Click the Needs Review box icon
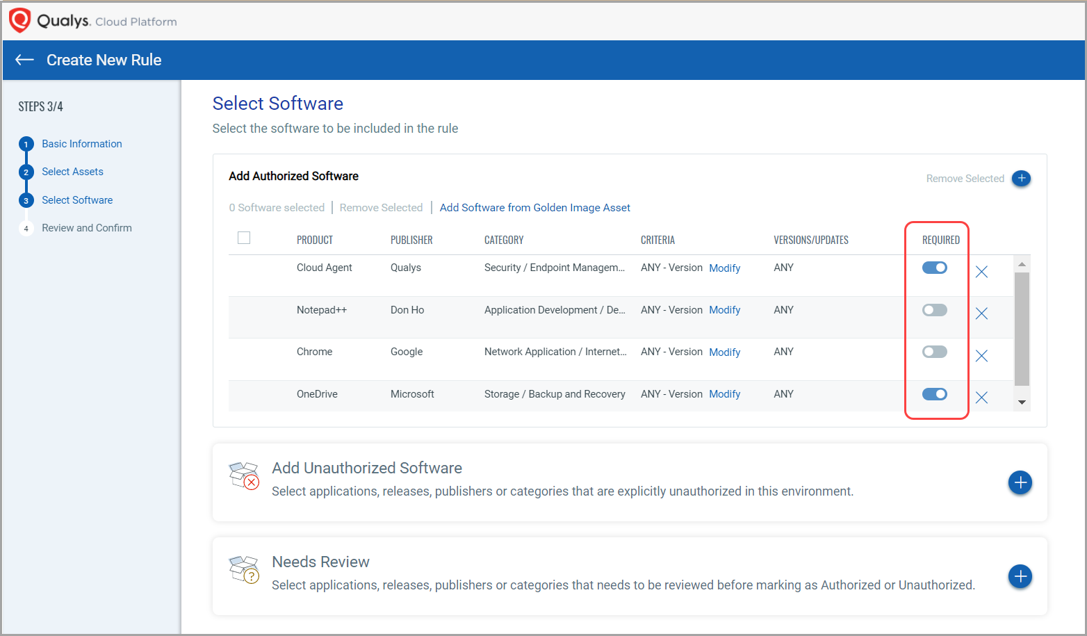The width and height of the screenshot is (1087, 636). (x=244, y=569)
